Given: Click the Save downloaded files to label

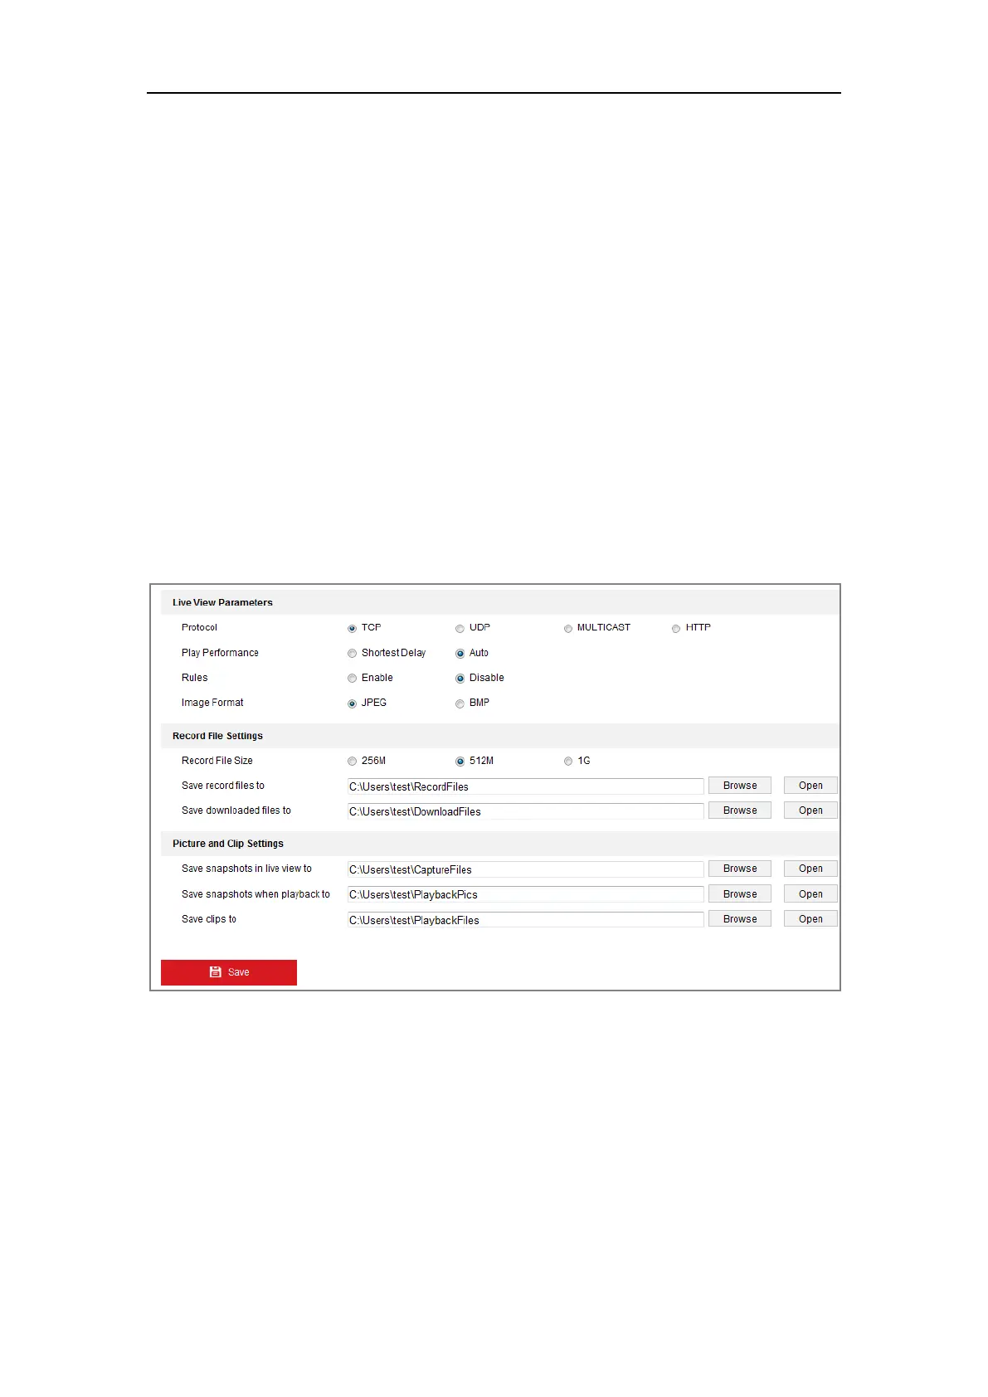Looking at the screenshot, I should click(x=236, y=810).
